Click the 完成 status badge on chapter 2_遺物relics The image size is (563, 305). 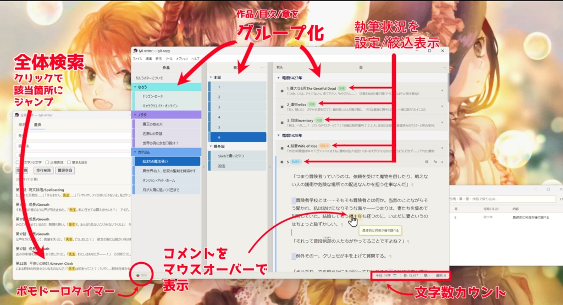point(312,104)
